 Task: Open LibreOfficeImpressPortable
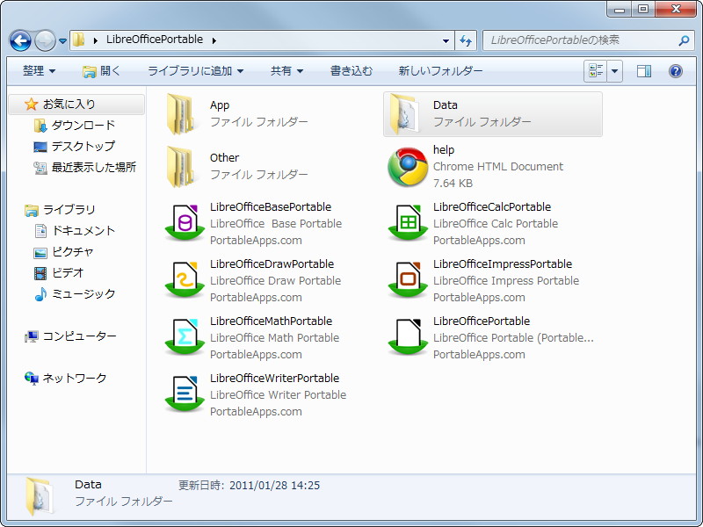(x=407, y=278)
